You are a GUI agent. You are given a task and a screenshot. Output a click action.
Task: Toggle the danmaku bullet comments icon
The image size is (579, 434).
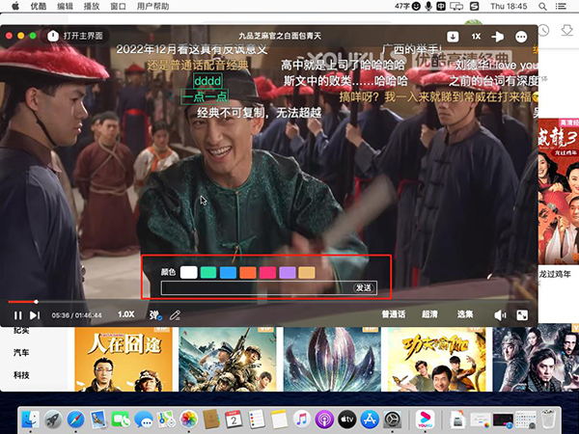(x=154, y=314)
